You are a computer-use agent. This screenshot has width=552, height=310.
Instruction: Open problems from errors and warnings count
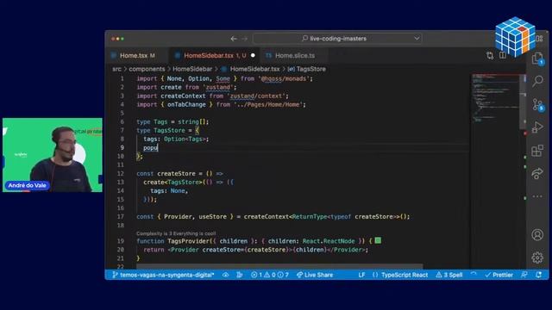point(270,275)
